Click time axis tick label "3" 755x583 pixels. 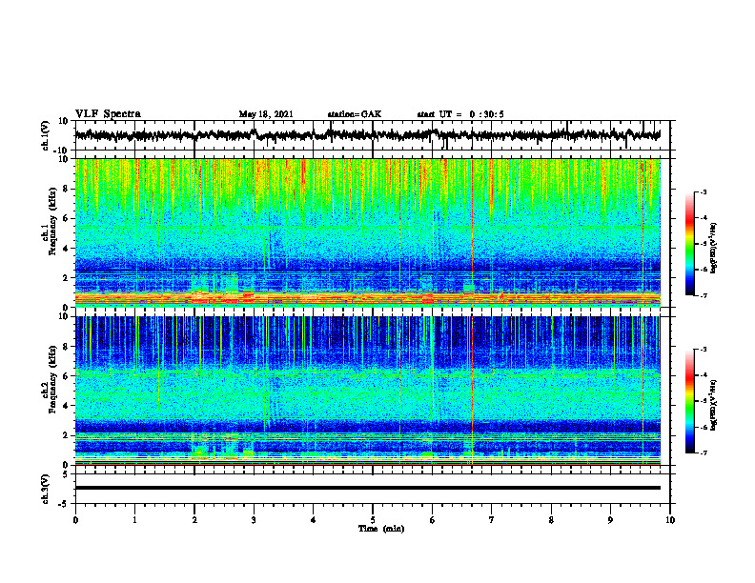coord(254,520)
